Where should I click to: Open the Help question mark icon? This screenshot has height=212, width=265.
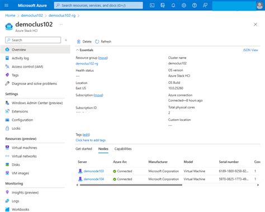coord(195,6)
